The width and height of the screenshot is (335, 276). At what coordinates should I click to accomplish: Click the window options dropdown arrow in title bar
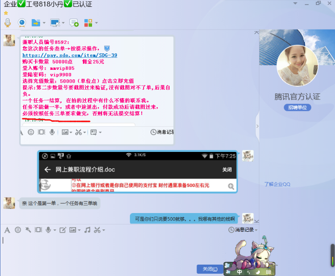point(295,3)
